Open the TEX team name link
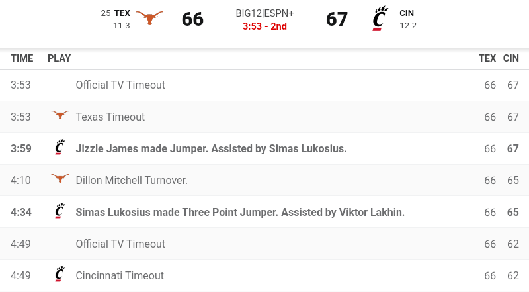Screen dimensions: 529x292 (x=122, y=13)
